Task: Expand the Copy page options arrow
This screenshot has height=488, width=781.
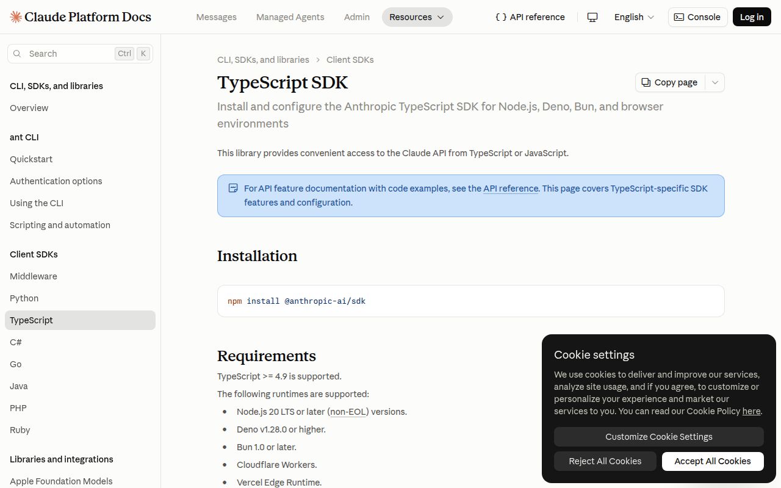Action: coord(715,82)
